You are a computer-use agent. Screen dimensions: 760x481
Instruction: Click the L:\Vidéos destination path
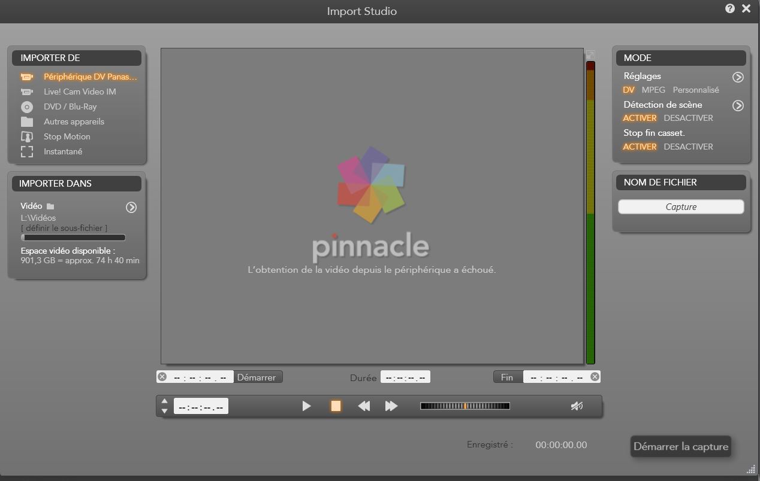click(x=38, y=218)
